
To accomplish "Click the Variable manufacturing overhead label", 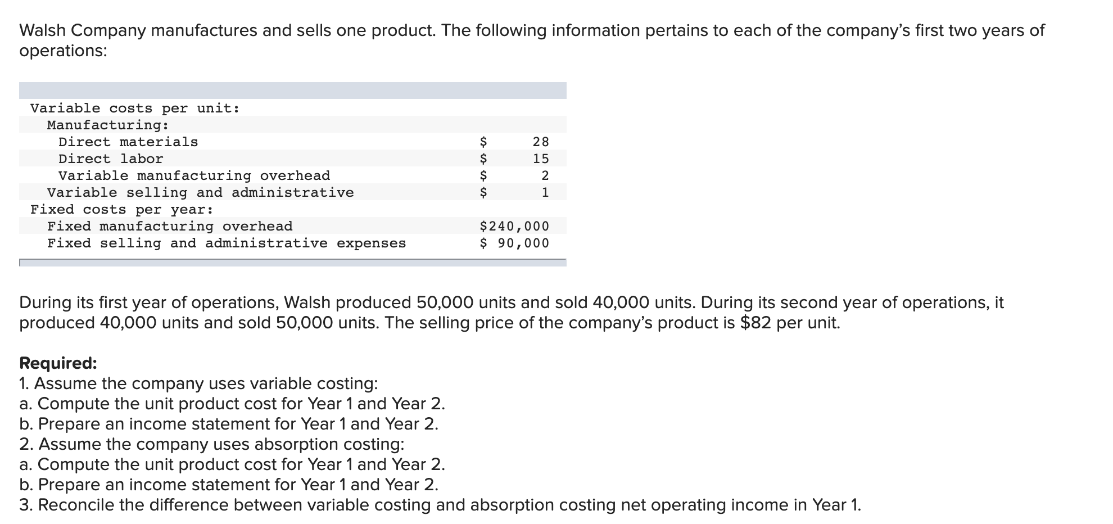I will tap(194, 175).
